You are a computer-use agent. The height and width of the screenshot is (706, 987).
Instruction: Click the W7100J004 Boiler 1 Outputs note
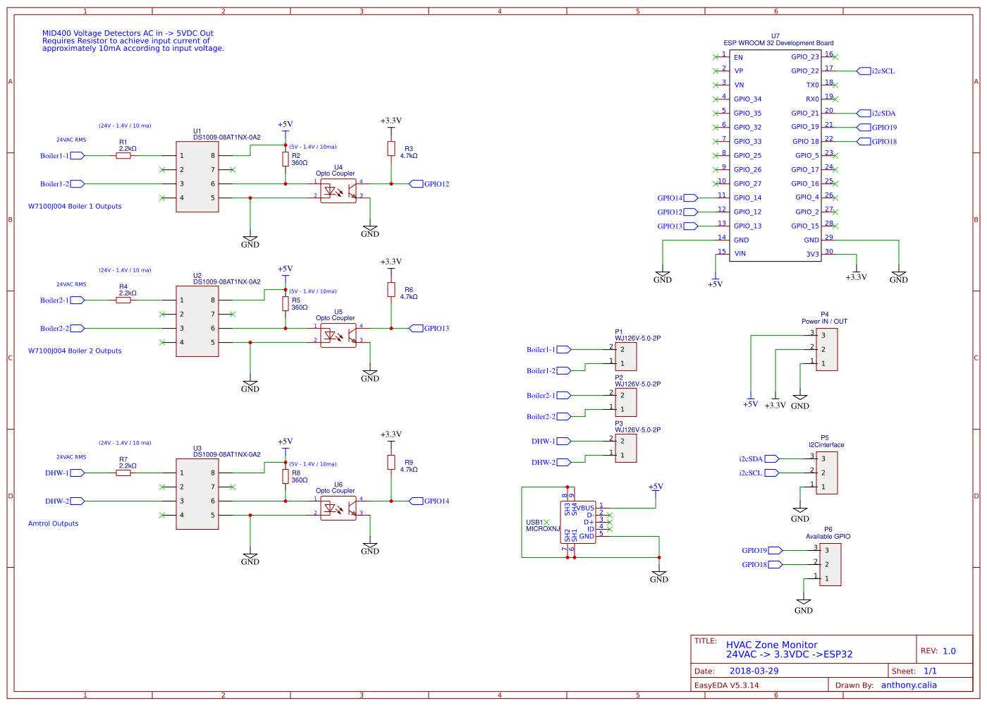[x=75, y=206]
